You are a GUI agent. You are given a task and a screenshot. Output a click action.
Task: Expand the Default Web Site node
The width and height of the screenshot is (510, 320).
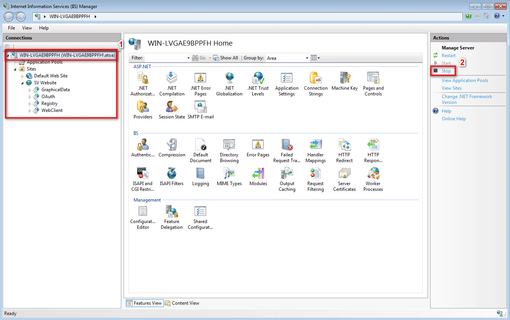click(x=23, y=76)
